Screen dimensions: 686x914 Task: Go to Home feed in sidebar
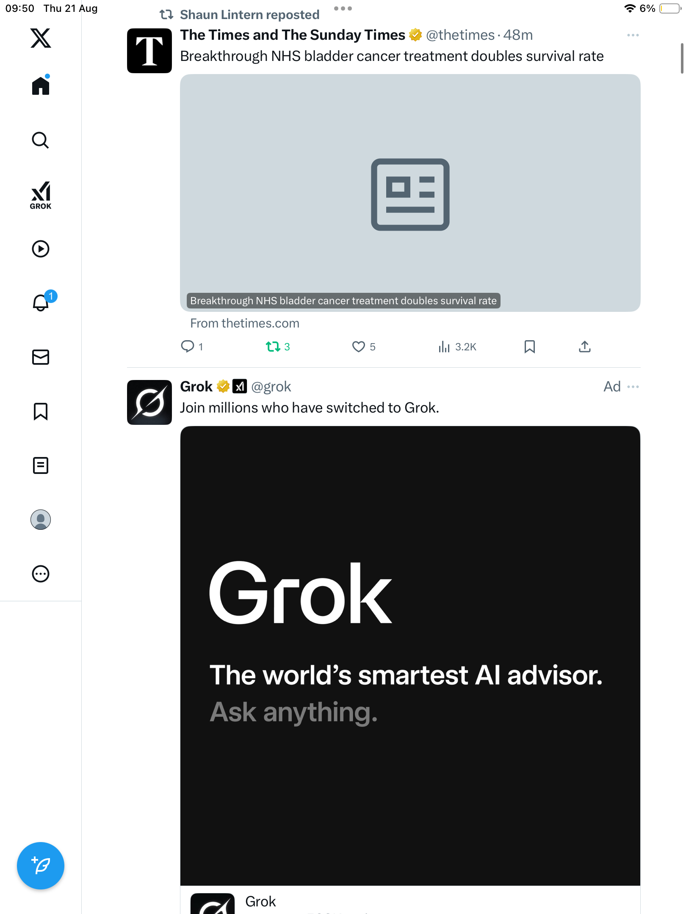coord(41,85)
